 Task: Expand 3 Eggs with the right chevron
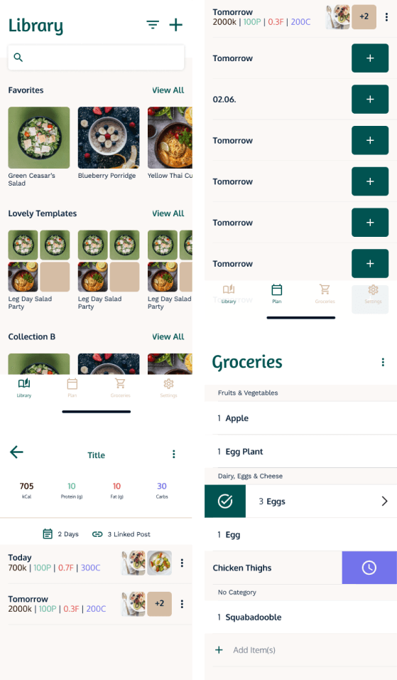pos(384,501)
